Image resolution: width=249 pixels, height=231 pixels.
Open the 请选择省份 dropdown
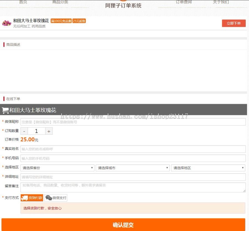coord(57,168)
